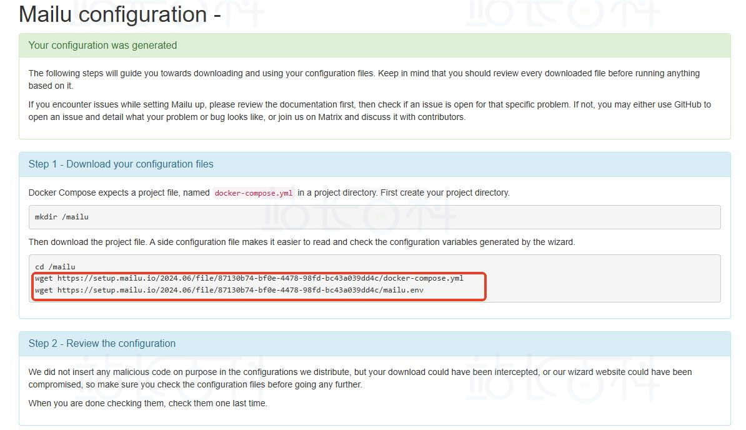
Task: Click the paragraph starting 'If you encounter issues'
Action: [370, 111]
